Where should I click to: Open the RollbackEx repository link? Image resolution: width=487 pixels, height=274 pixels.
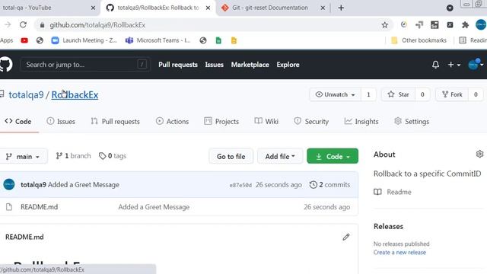[x=75, y=94]
